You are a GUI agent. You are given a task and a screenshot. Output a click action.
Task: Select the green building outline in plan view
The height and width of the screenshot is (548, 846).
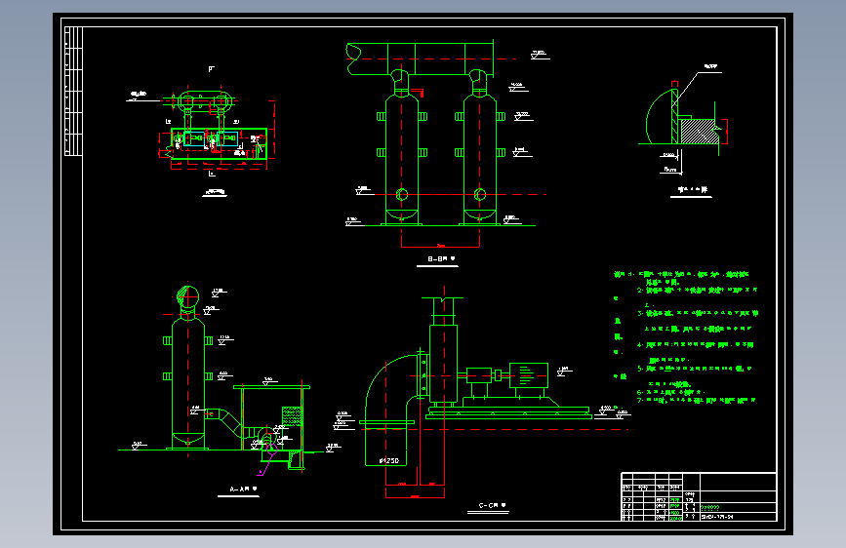[x=219, y=143]
